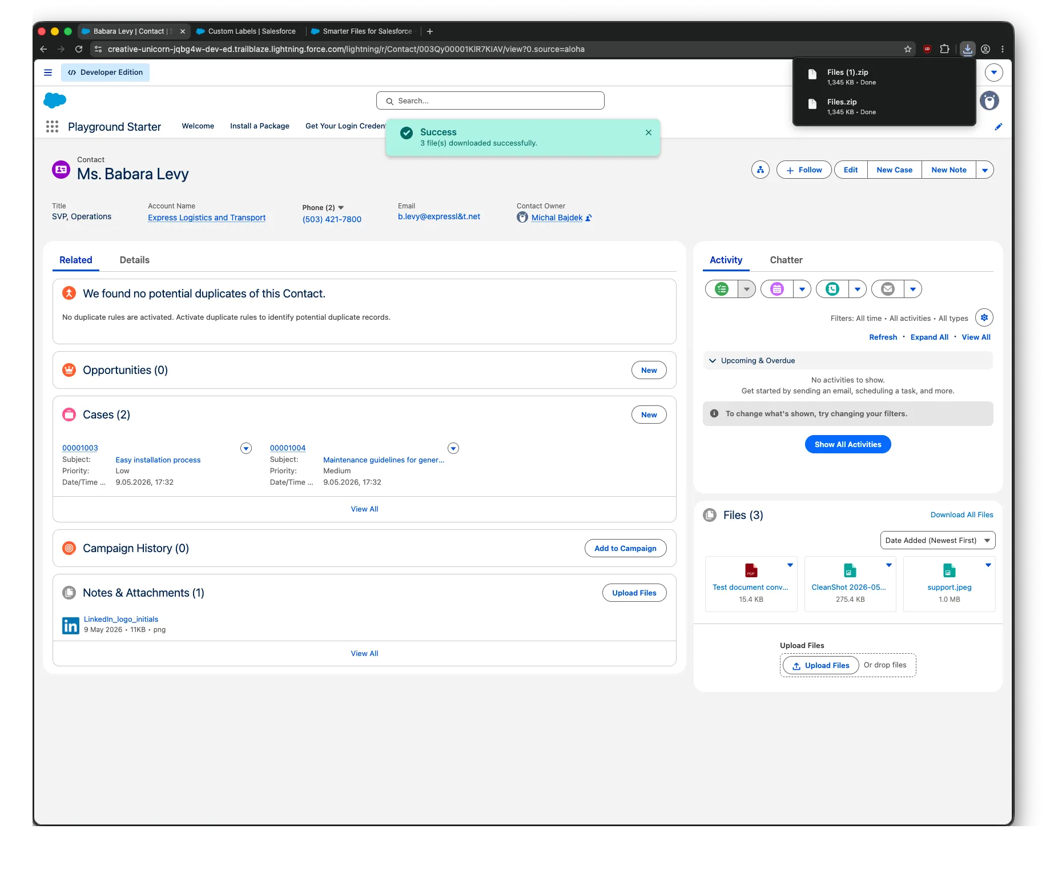Viewport: 1046px width, 869px height.
Task: Open the action menu for case 00001003
Action: tap(246, 448)
